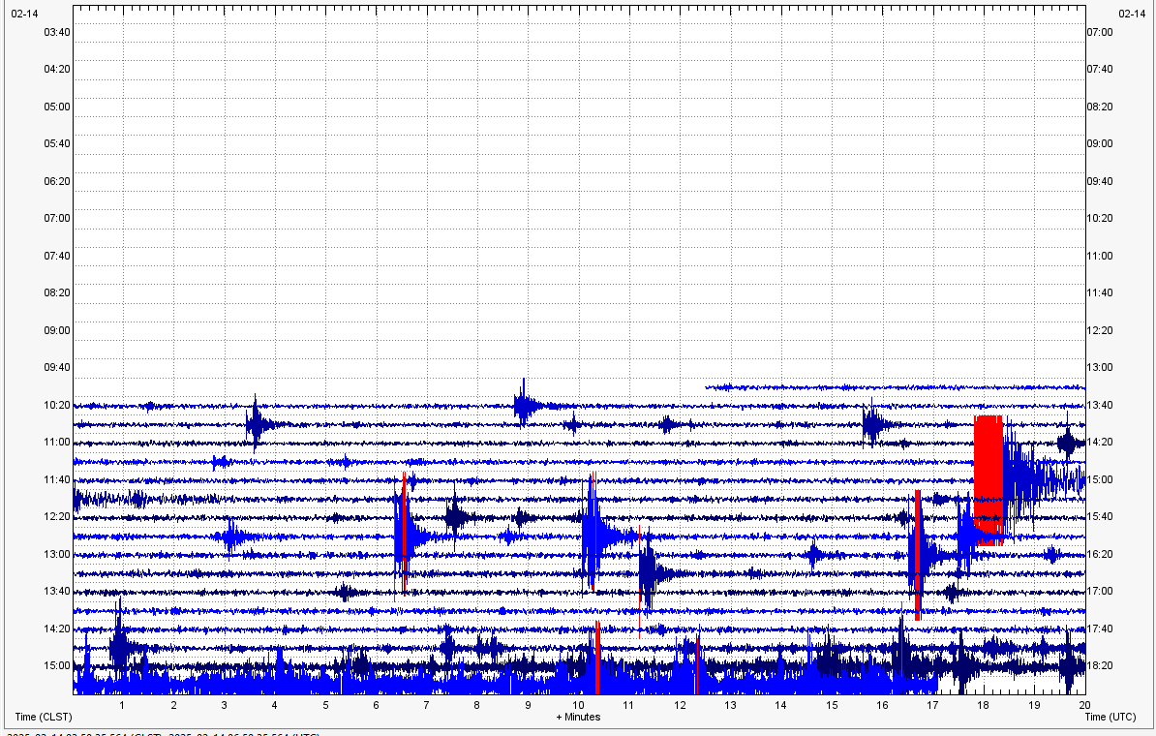
Task: Click the minute 20 tick label on bottom axis
Action: [x=1083, y=705]
